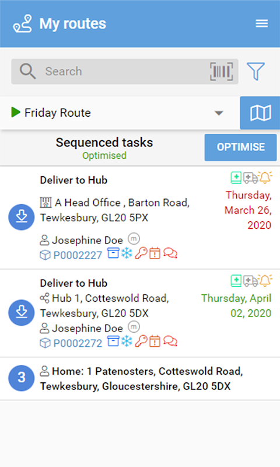Open parcel link P0002227
This screenshot has width=280, height=467.
(x=78, y=255)
